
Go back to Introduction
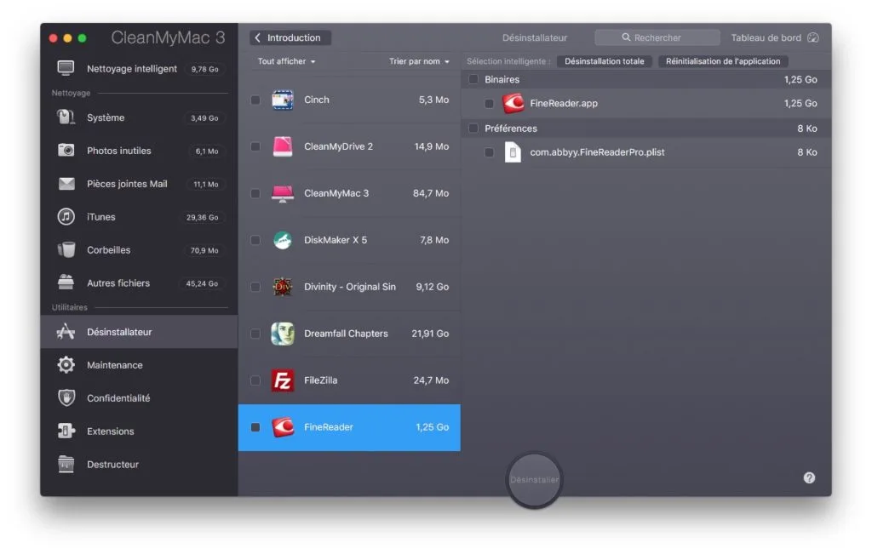(x=290, y=37)
